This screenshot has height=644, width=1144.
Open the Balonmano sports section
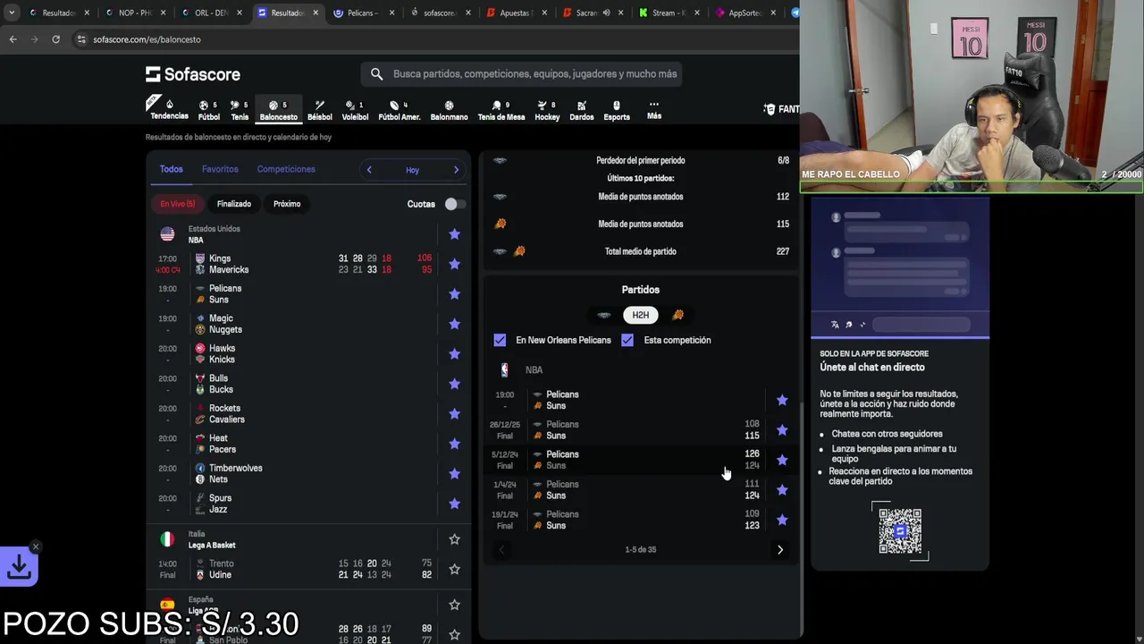click(449, 110)
